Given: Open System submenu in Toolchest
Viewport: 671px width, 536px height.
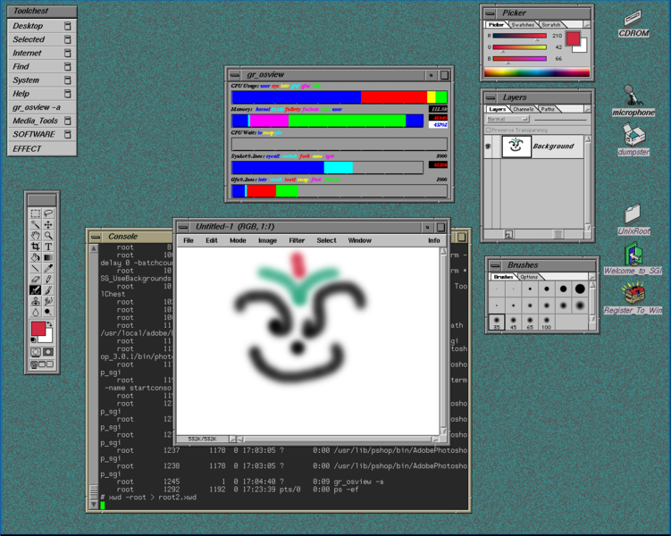Looking at the screenshot, I should [42, 80].
